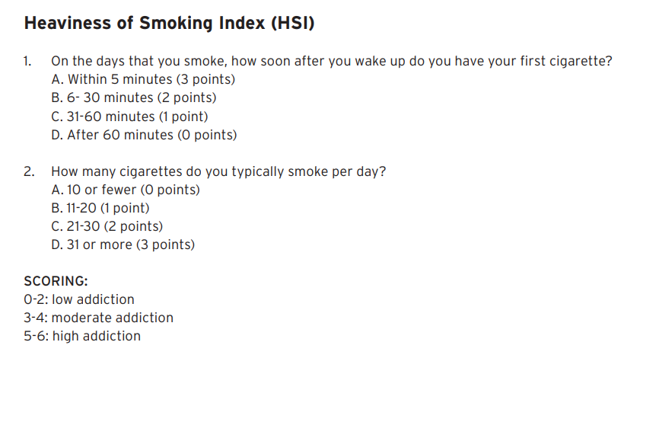
Task: Select answer A, 10 or fewer
Action: pos(126,190)
